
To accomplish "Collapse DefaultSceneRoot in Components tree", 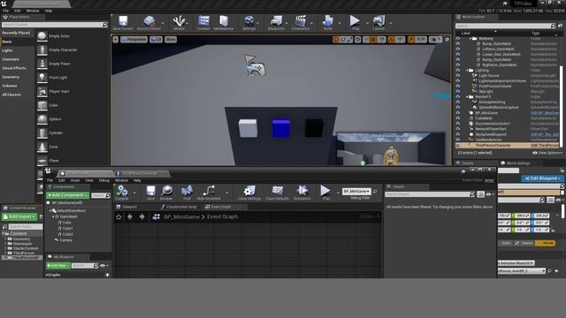I will 50,210.
